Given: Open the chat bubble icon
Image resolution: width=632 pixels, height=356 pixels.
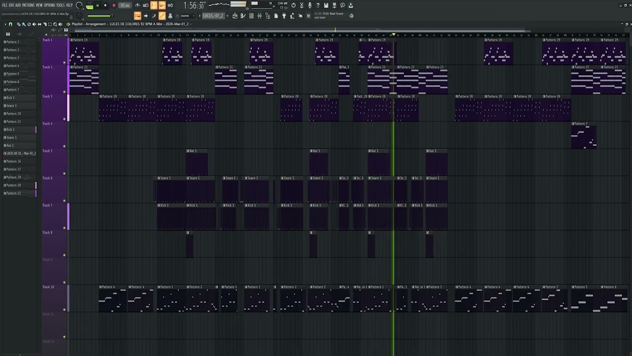Looking at the screenshot, I should point(342,5).
